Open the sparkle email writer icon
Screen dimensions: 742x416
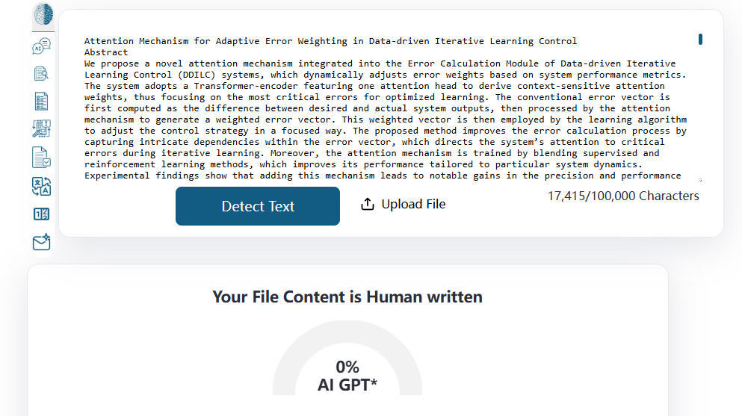42,241
